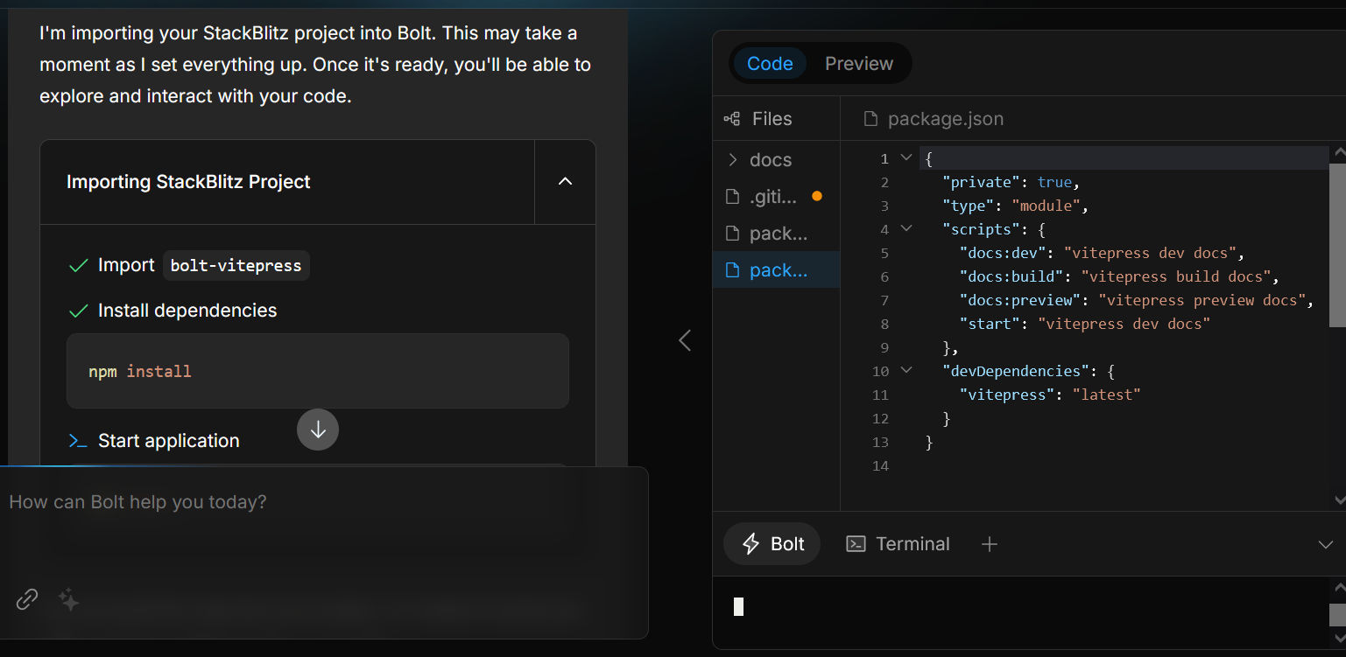The height and width of the screenshot is (657, 1346).
Task: Click the Importing StackBlitz Project title
Action: pos(188,182)
